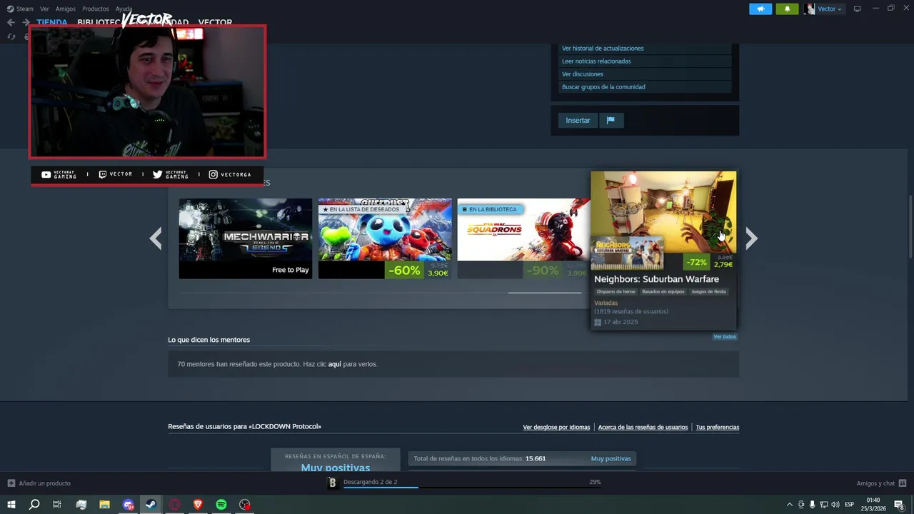Click the page vertical scrollbar
The width and height of the screenshot is (914, 514).
click(910, 227)
